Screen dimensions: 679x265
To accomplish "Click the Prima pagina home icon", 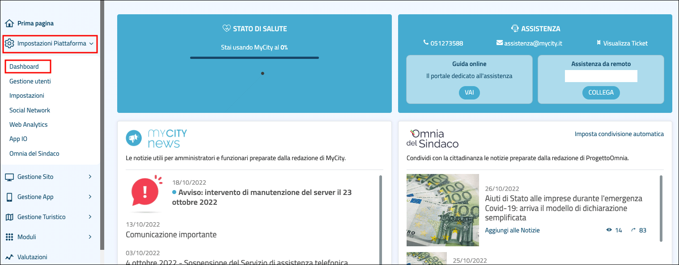I will click(9, 23).
